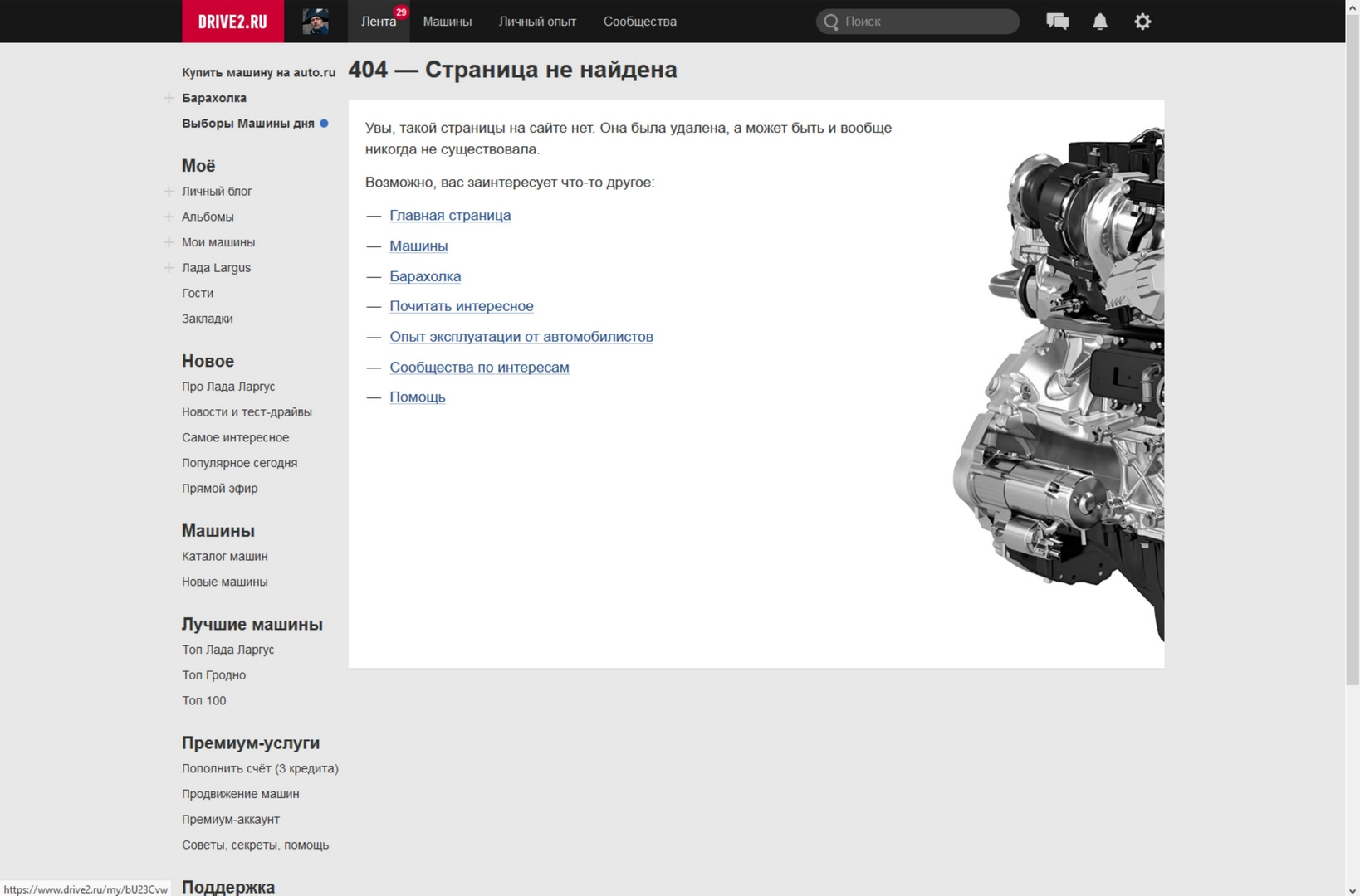Open the Машины top menu item

[448, 22]
